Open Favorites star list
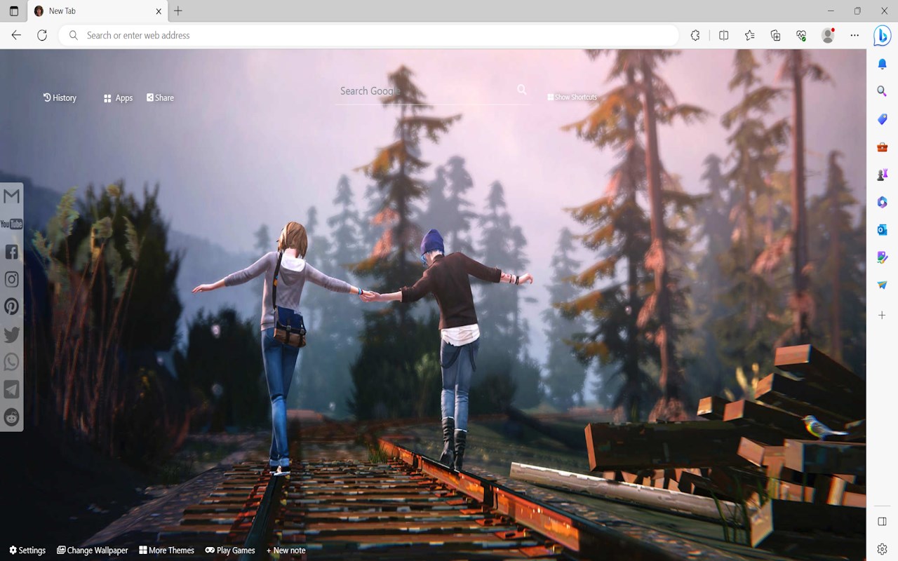The height and width of the screenshot is (561, 898). coord(750,35)
